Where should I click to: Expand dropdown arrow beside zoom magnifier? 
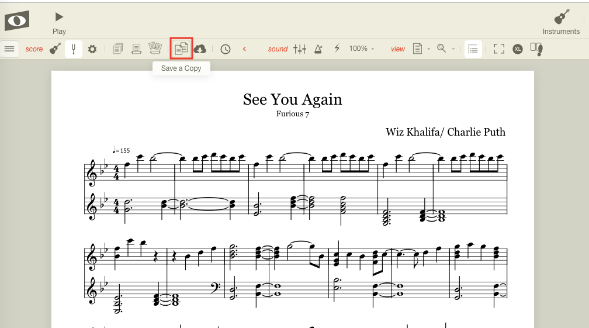[x=453, y=49]
